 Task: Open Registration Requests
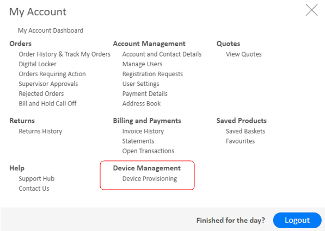click(x=152, y=74)
